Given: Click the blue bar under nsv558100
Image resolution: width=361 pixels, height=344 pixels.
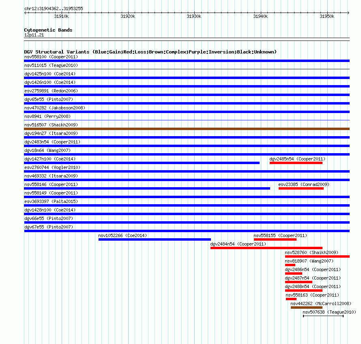Looking at the screenshot, I should click(187, 61).
